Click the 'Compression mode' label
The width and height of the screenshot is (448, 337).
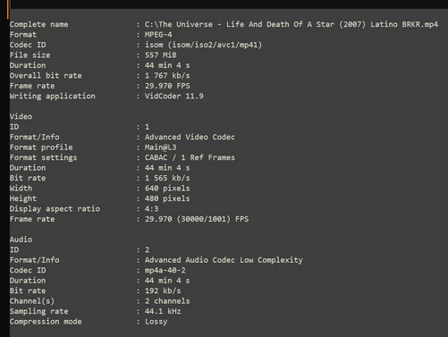46,322
